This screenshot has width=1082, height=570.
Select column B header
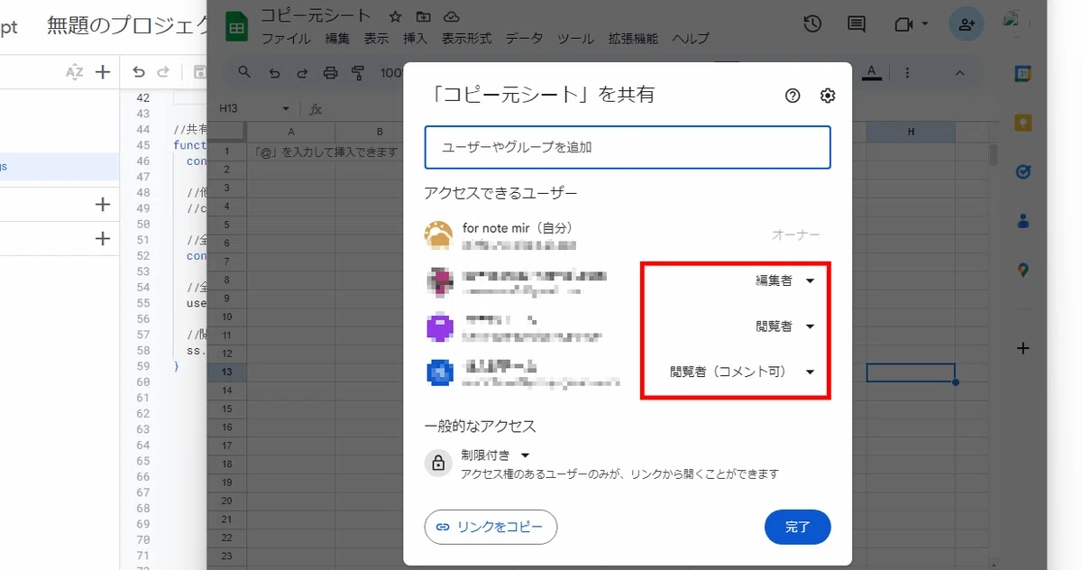[x=381, y=132]
